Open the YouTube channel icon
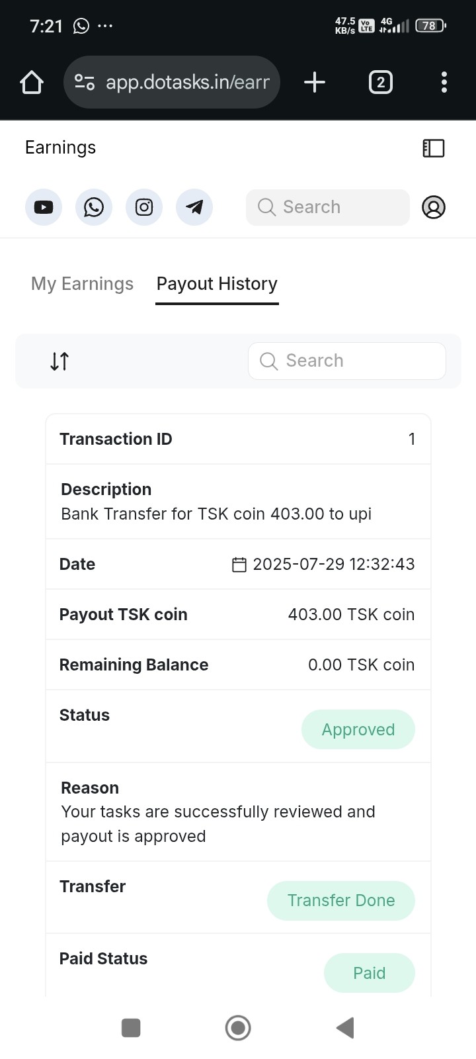476x1059 pixels. [x=44, y=207]
